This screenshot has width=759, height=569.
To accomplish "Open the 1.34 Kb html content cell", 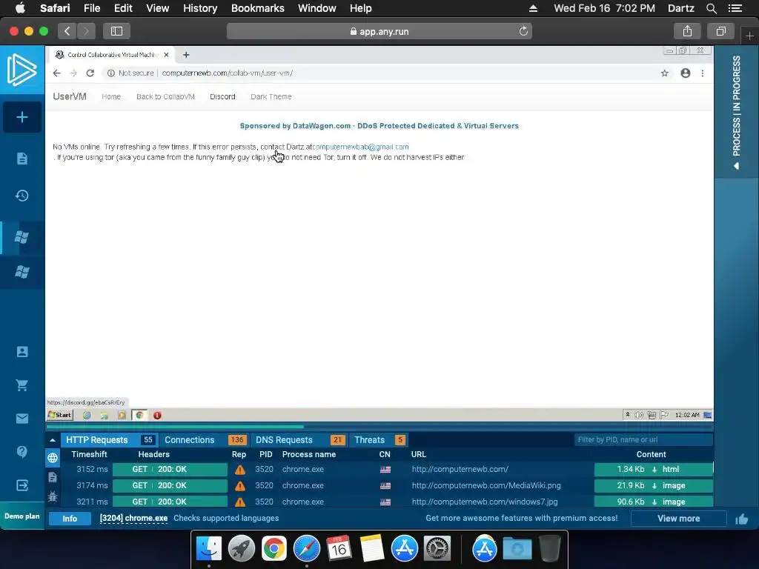I will point(653,469).
